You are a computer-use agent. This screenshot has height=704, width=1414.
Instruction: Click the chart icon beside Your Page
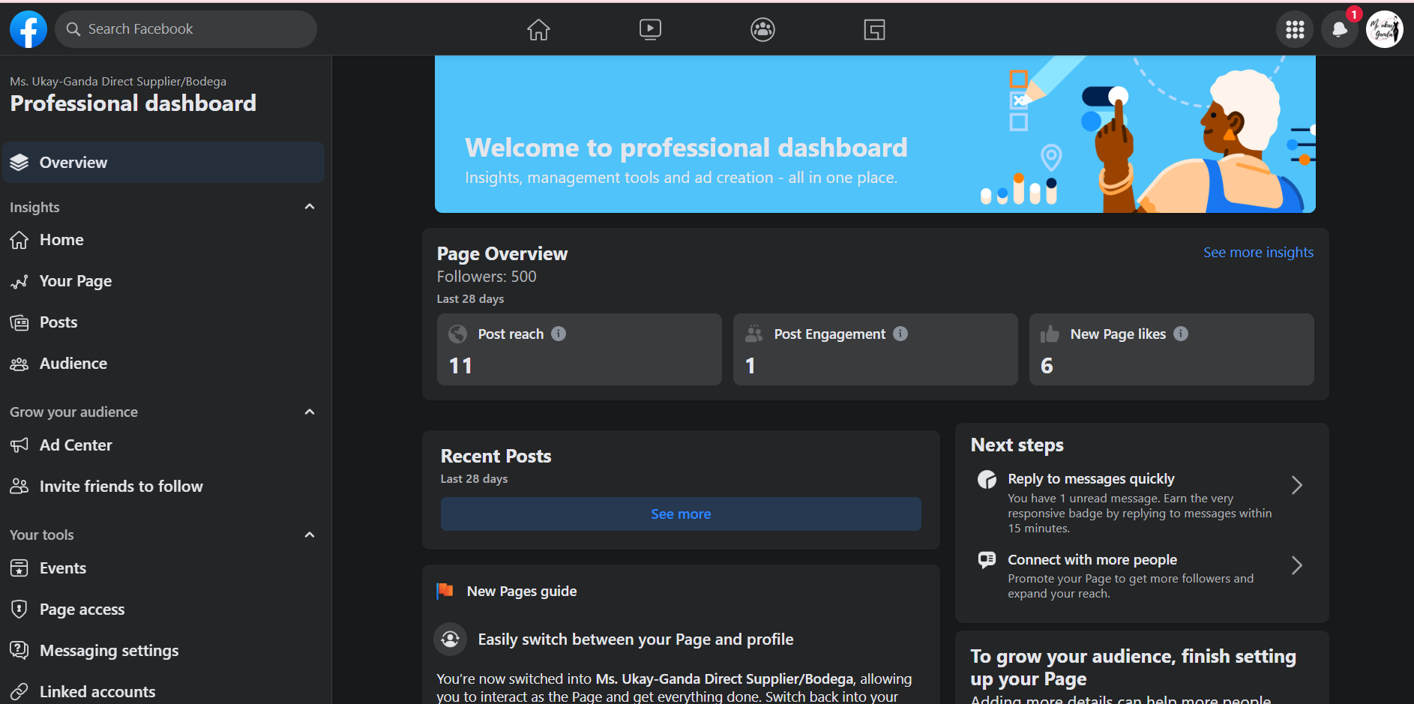click(19, 281)
